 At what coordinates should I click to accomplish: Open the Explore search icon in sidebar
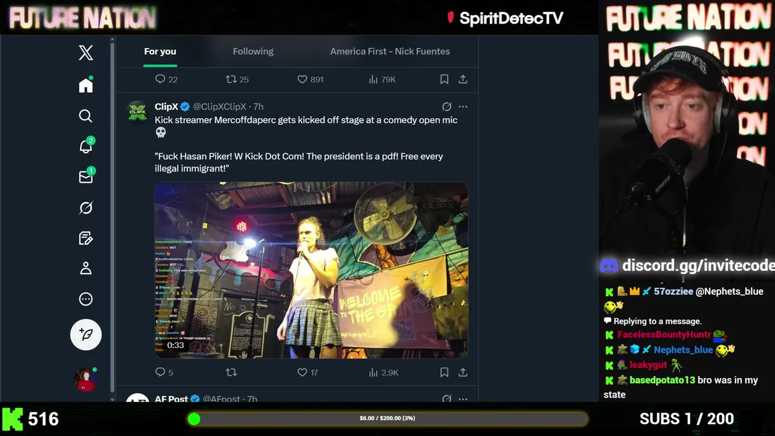point(86,116)
